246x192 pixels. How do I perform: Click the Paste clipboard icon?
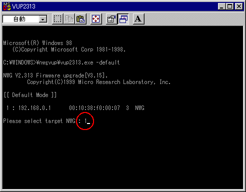tap(80, 19)
